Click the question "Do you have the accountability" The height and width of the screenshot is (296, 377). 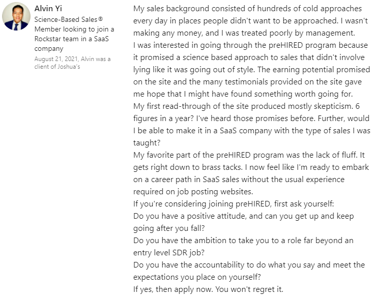pyautogui.click(x=249, y=265)
